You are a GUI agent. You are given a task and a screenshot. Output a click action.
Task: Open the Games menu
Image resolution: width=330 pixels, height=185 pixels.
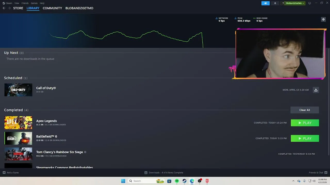click(x=34, y=3)
